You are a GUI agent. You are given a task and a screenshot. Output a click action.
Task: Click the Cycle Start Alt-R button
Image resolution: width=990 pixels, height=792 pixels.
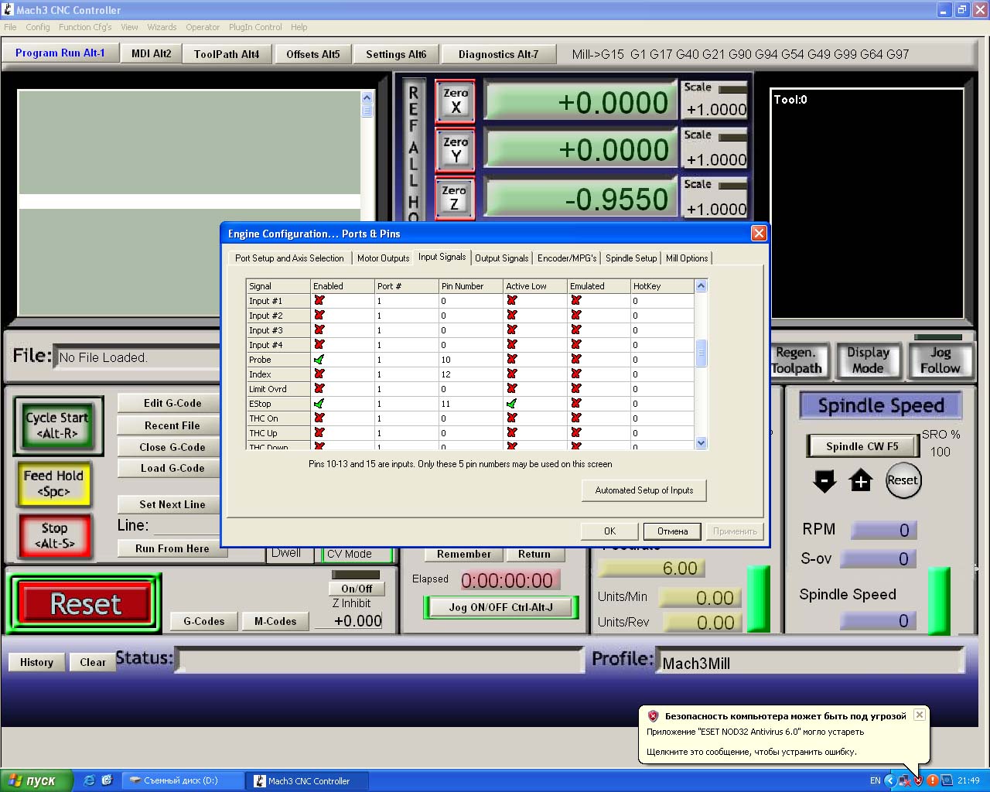point(57,425)
